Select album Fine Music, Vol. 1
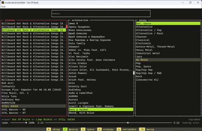The image size is (202, 131). point(34,93)
